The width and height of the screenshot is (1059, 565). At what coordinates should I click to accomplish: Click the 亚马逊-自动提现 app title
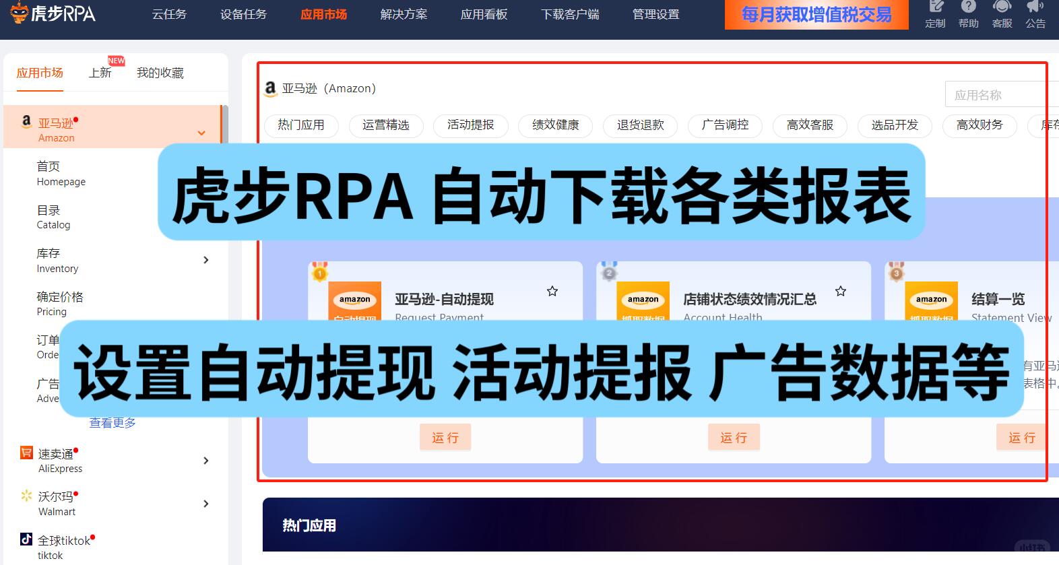click(444, 299)
